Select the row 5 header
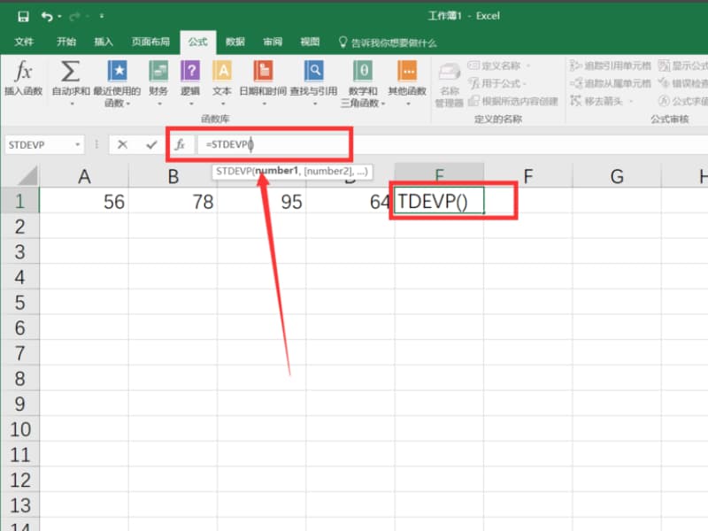The image size is (708, 531). coord(19,303)
